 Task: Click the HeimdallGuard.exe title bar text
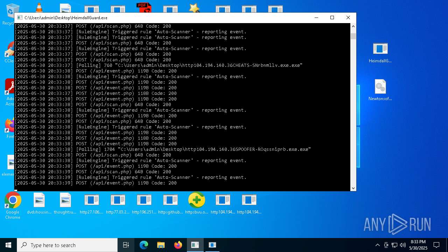66,17
